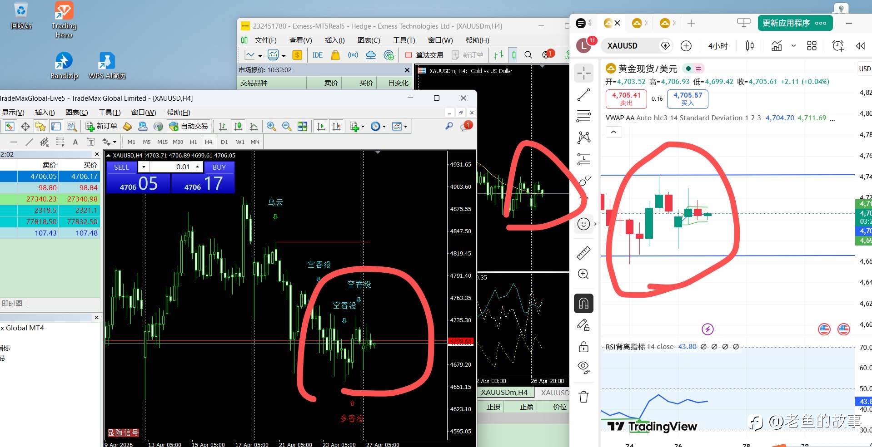The image size is (872, 447).
Task: Open the ruler measure tool
Action: (583, 253)
